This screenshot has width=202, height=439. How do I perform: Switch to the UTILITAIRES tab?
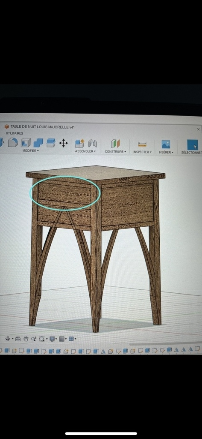tap(15, 133)
